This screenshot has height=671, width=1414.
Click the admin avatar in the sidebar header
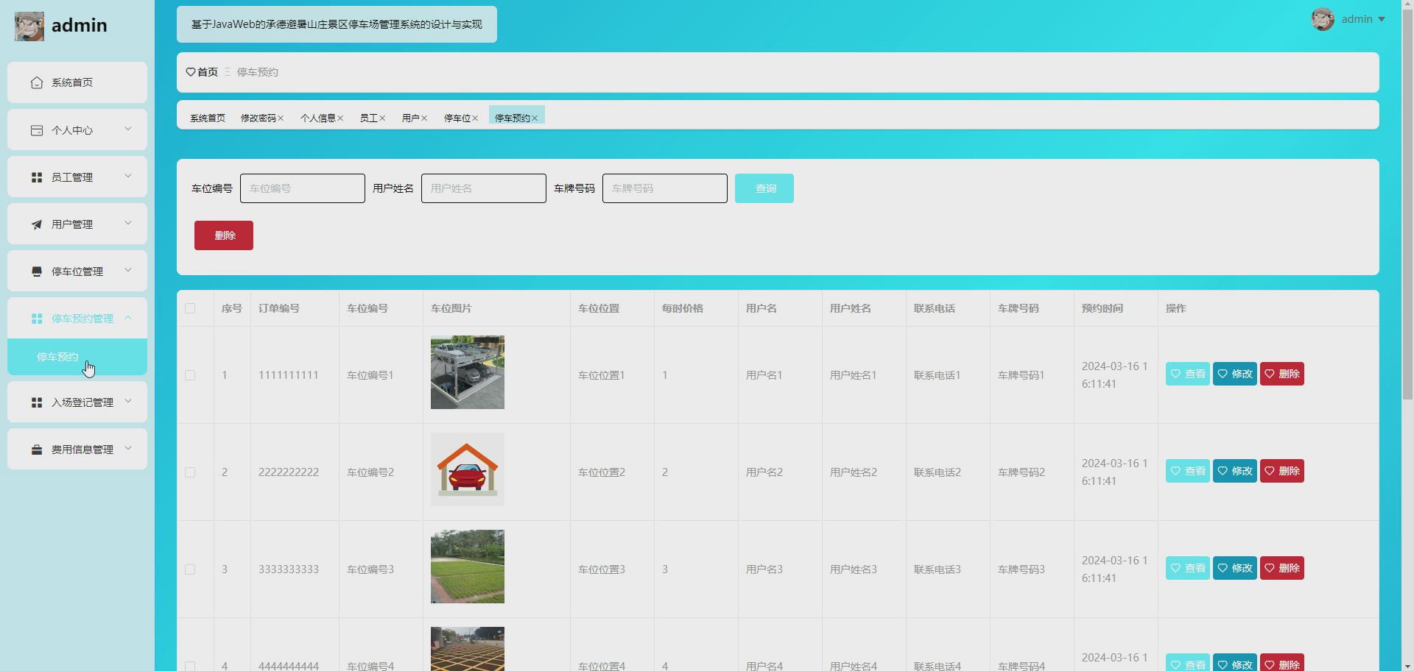click(x=29, y=26)
